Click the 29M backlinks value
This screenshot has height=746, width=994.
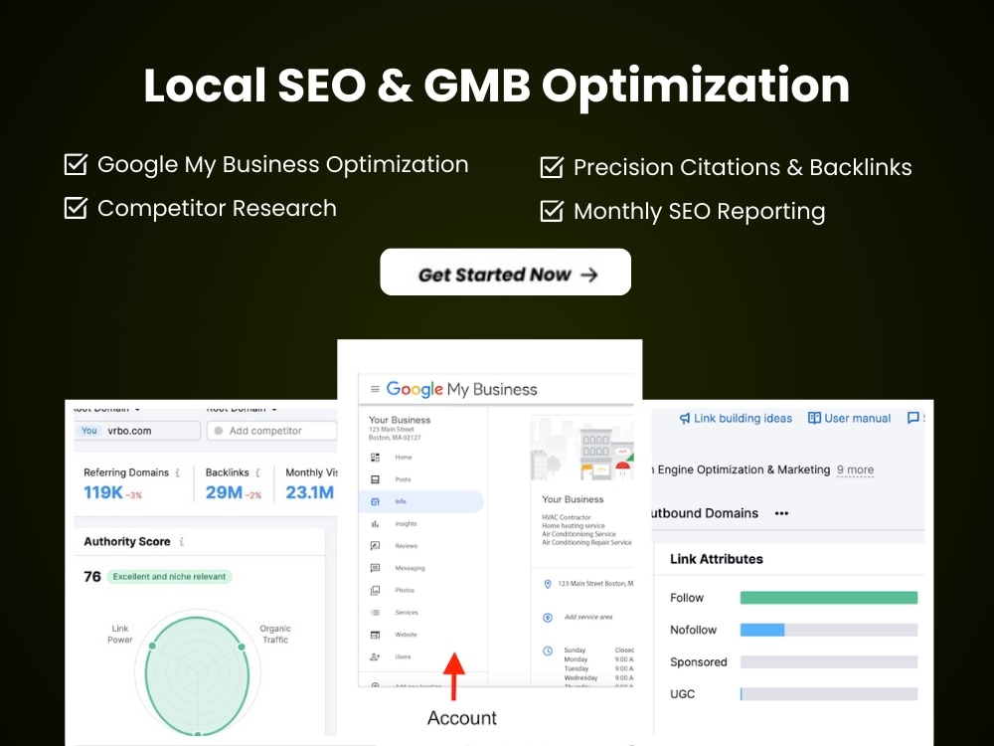[x=224, y=492]
